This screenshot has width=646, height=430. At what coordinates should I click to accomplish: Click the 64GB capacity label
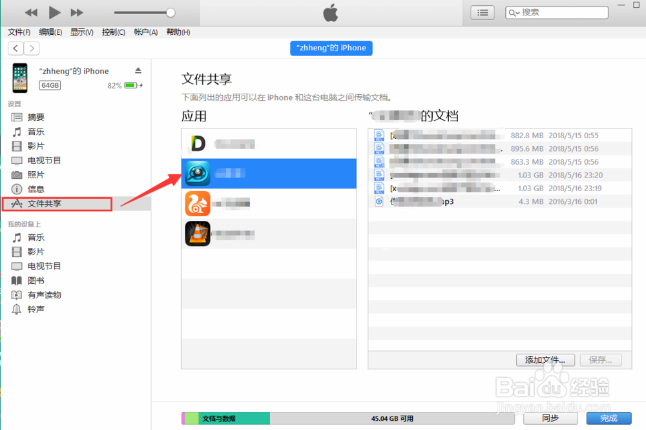tap(50, 85)
